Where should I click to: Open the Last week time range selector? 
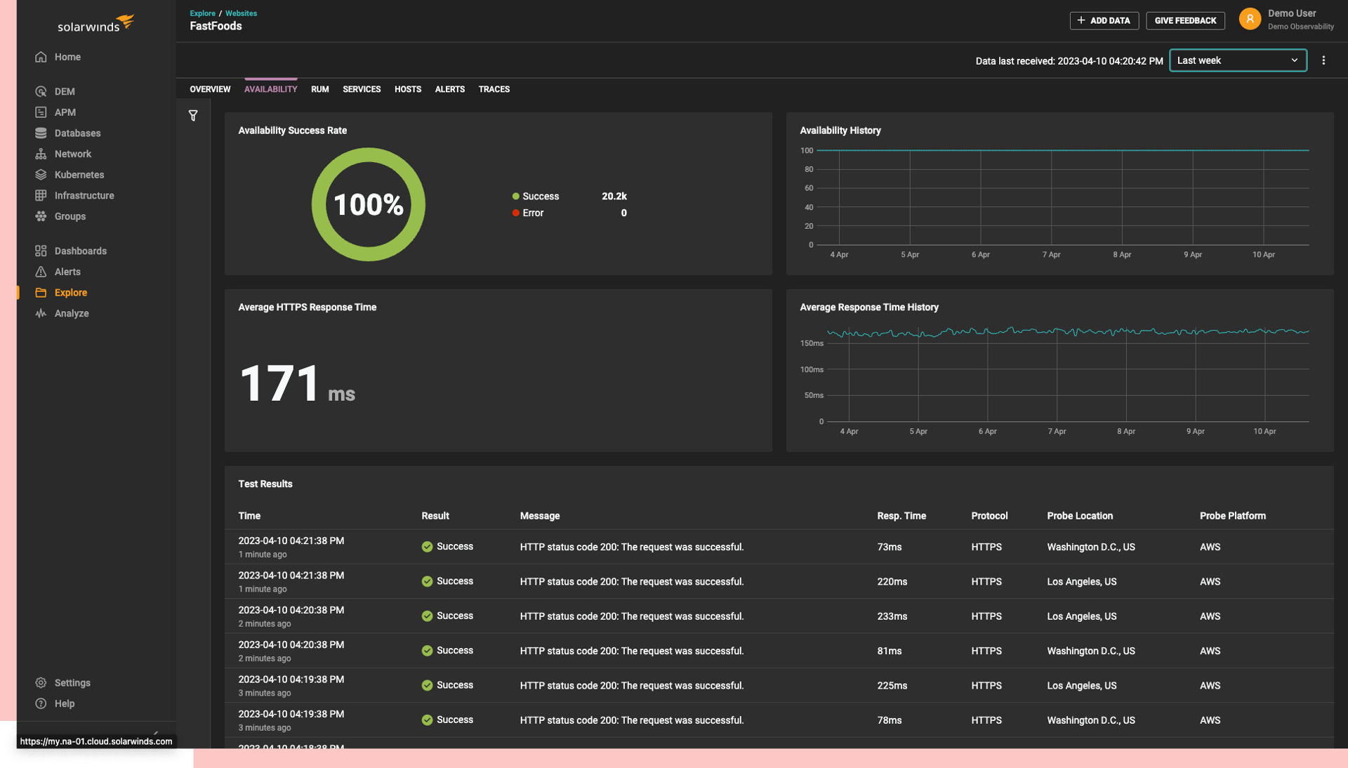click(1238, 60)
